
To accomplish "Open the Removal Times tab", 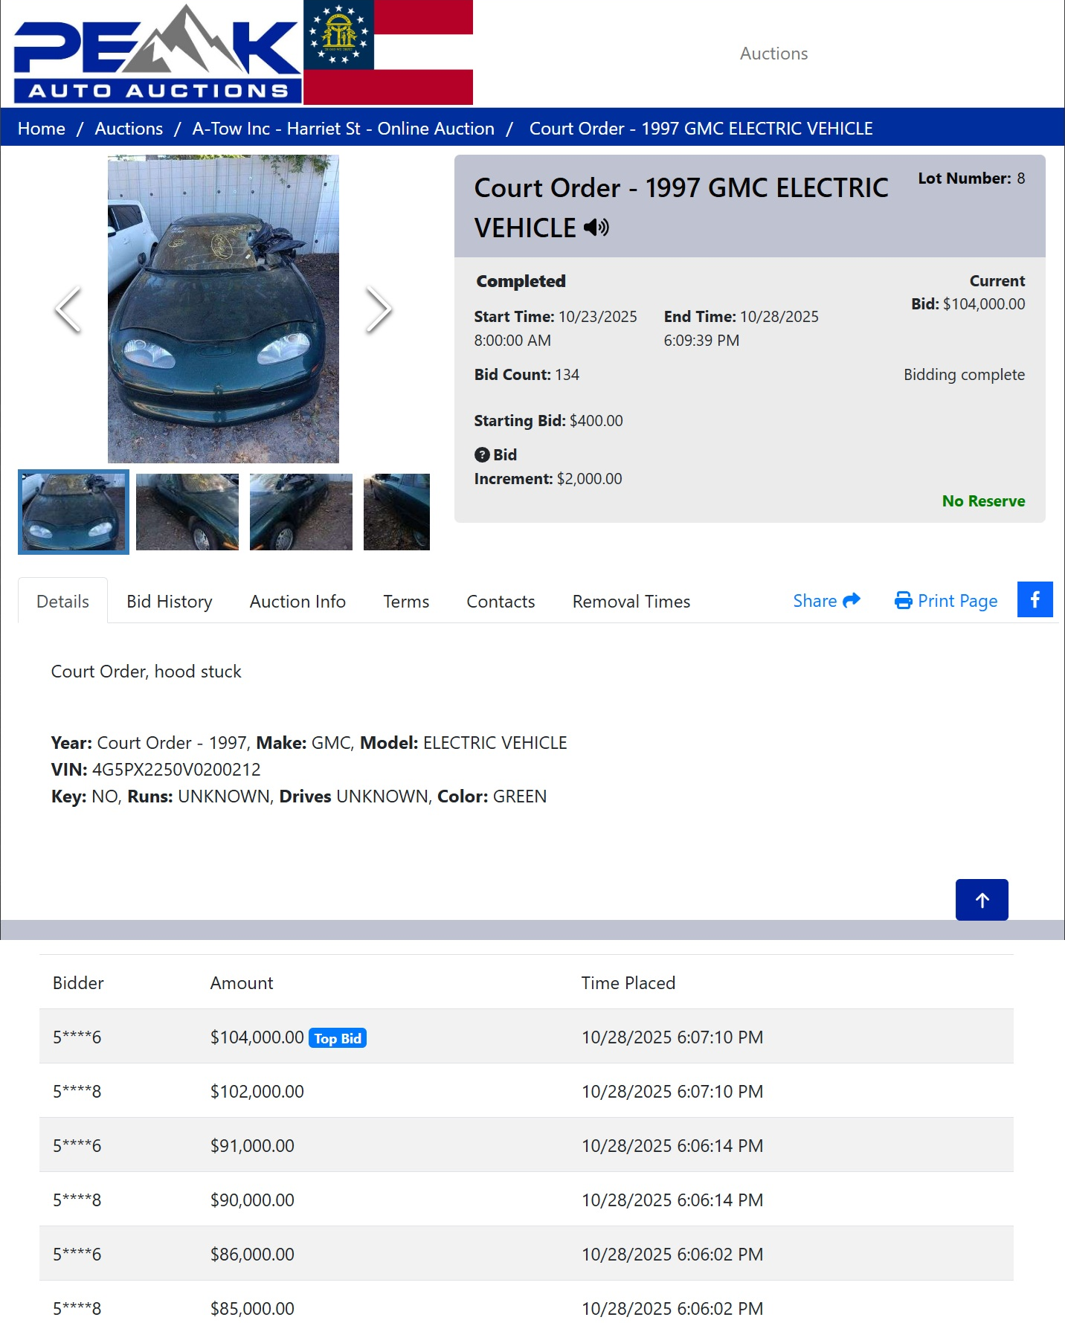I will click(631, 602).
